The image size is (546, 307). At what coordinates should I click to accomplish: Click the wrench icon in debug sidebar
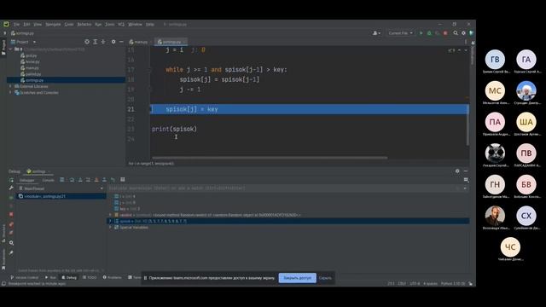[x=11, y=188]
